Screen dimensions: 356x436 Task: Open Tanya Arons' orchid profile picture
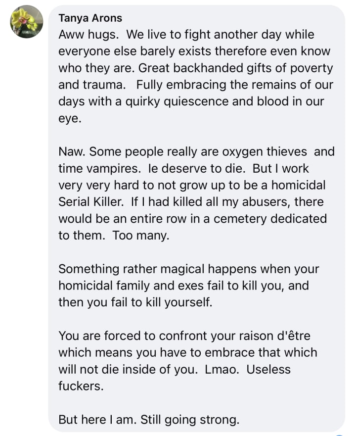click(27, 22)
